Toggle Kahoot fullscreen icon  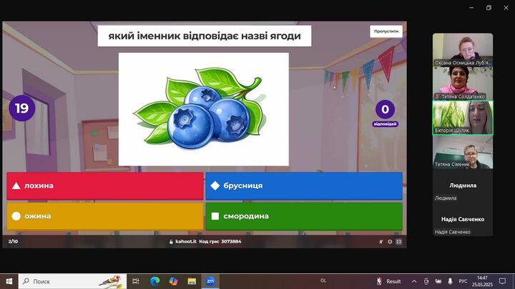tap(398, 242)
